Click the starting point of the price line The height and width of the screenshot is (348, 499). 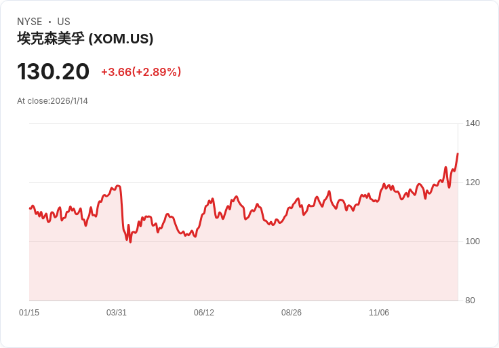[30, 208]
